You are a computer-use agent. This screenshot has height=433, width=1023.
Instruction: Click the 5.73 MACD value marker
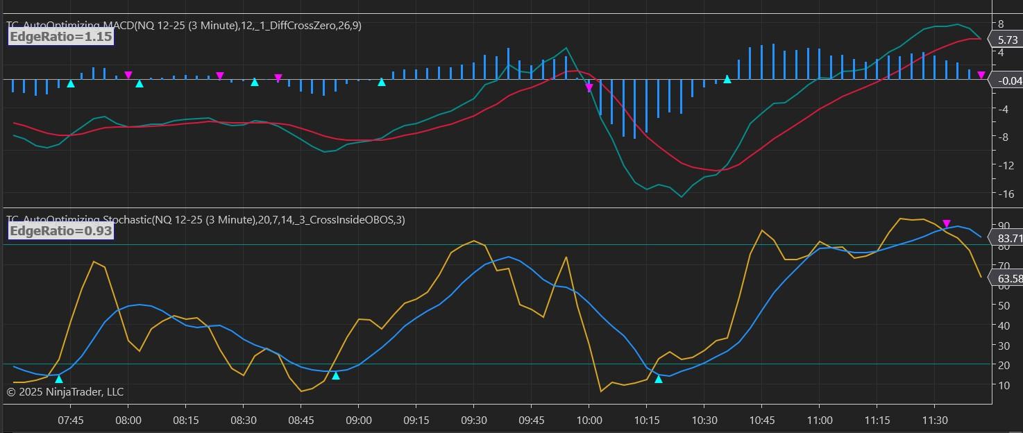coord(1004,41)
